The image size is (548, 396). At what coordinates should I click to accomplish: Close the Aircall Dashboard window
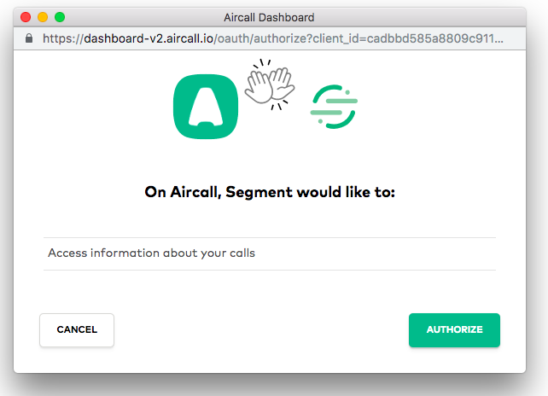26,17
